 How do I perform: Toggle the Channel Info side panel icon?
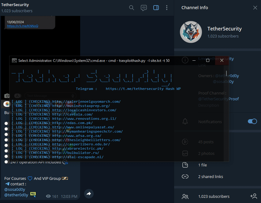[156, 8]
